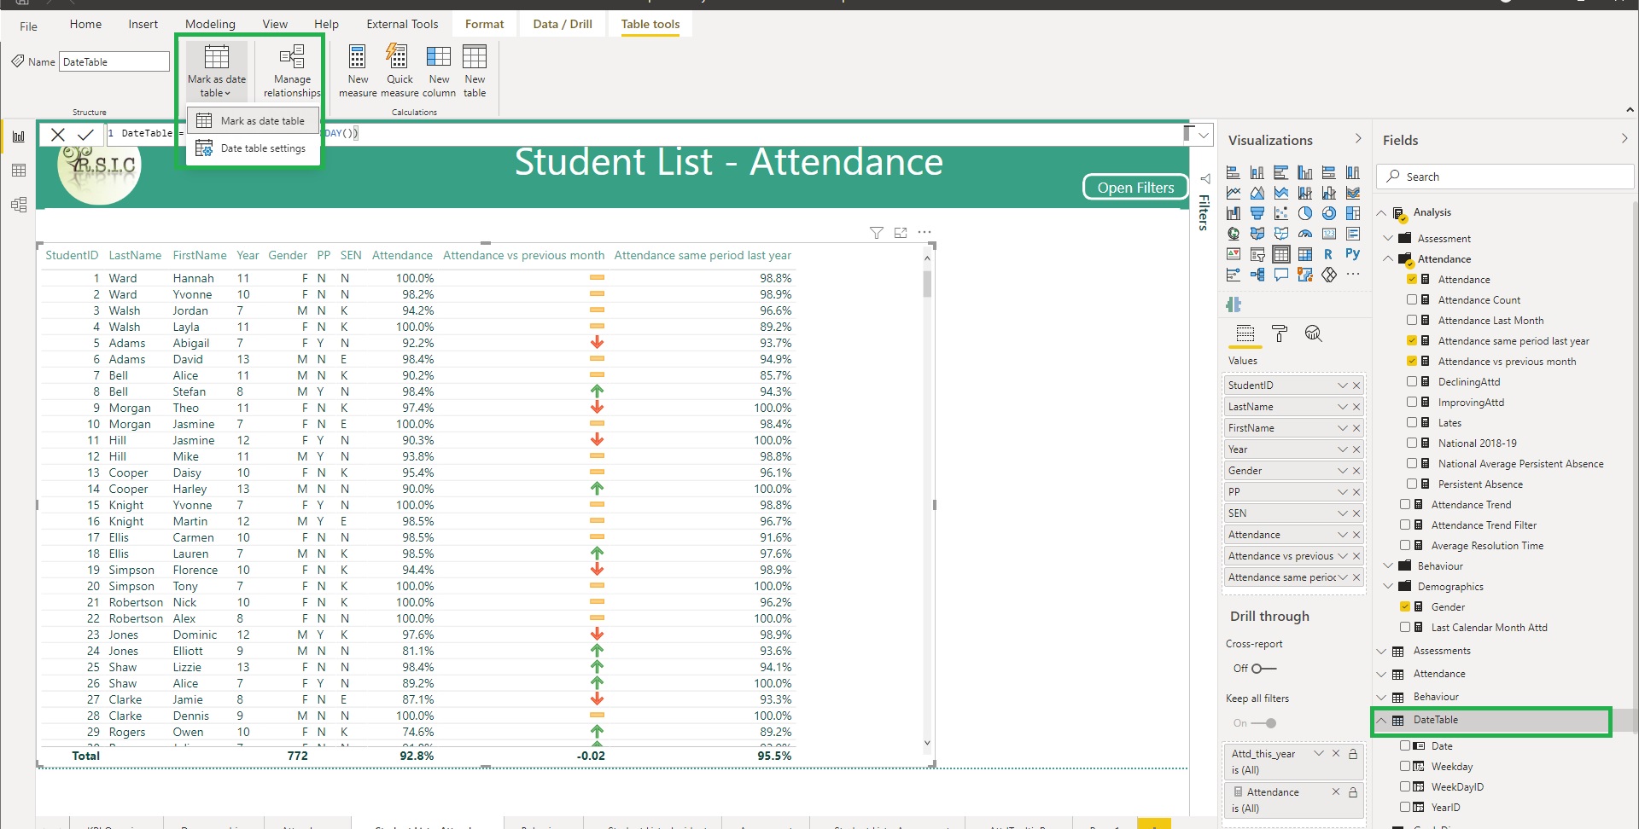Screen dimensions: 1639x829
Task: Pick the gauge visual
Action: 1304,234
